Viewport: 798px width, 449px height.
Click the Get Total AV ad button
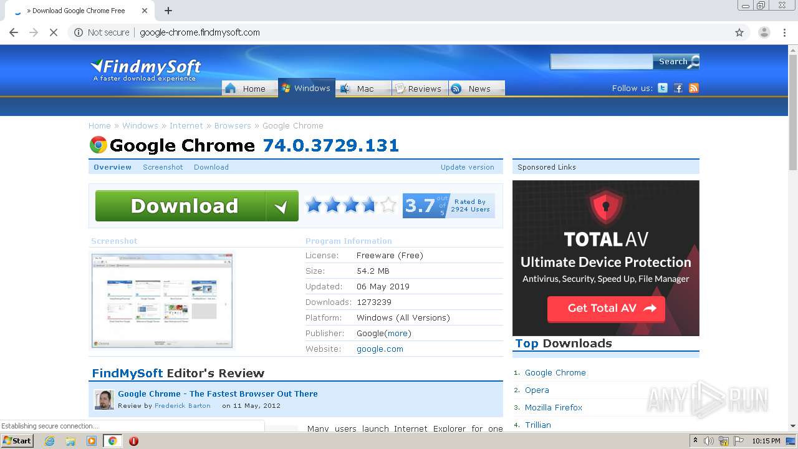[606, 308]
